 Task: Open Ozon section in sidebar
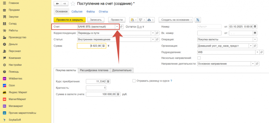pyautogui.click(x=12, y=85)
